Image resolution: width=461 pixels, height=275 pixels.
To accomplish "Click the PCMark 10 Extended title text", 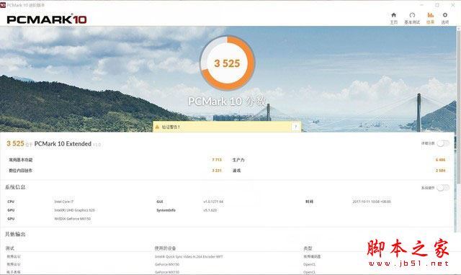I will coord(63,144).
